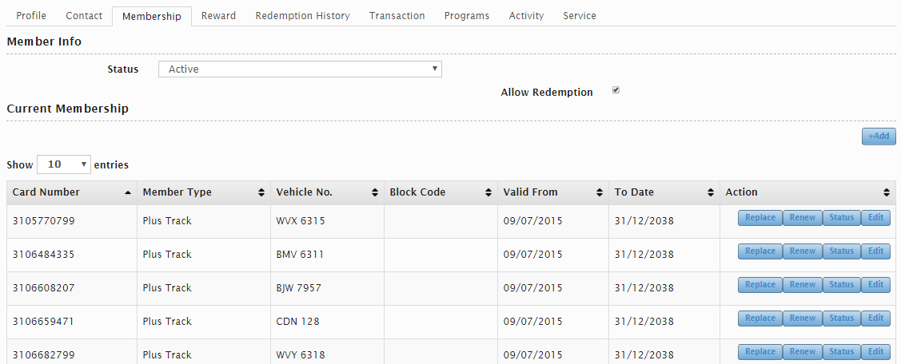
Task: Sort by Vehicle No. column
Action: pyautogui.click(x=327, y=192)
